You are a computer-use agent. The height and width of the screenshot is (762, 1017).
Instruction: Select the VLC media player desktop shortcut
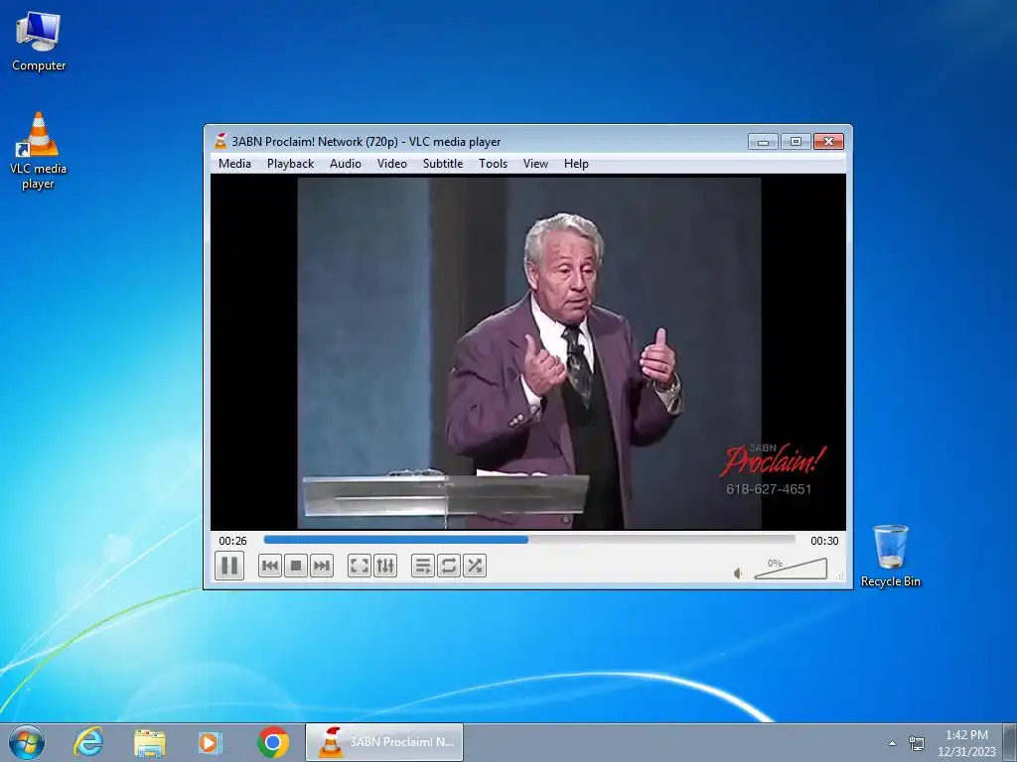coord(38,151)
